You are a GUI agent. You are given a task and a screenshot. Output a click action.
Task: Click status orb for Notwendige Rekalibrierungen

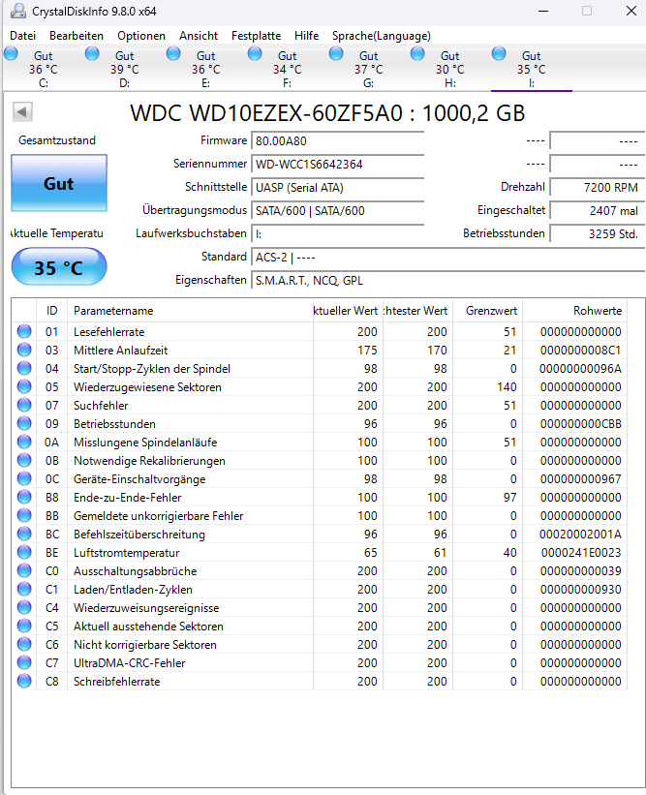[x=24, y=460]
